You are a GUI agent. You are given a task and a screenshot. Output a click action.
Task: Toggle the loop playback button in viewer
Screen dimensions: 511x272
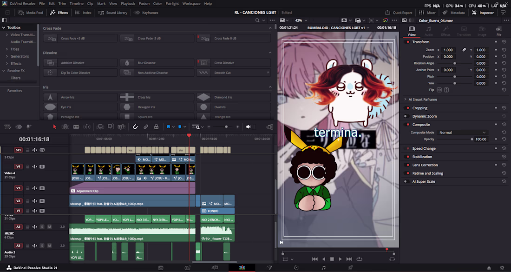point(360,259)
